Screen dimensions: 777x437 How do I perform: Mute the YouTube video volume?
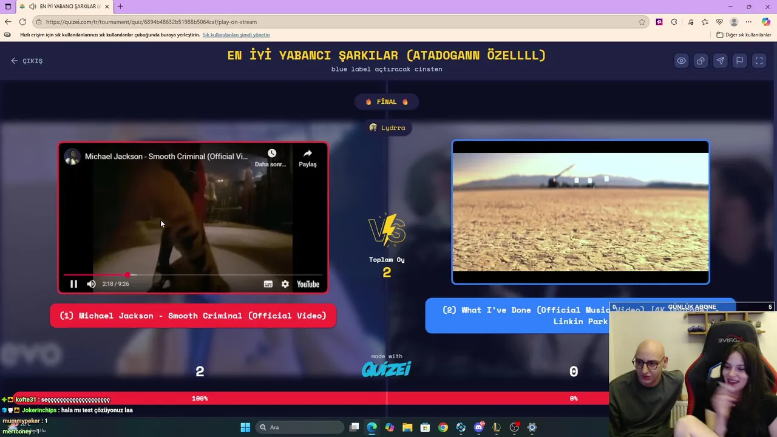pos(91,284)
